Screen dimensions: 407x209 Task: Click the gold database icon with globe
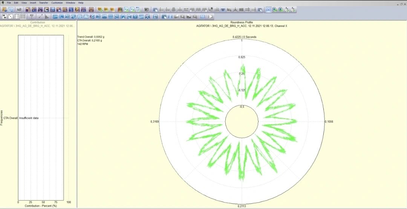click(x=5, y=9)
